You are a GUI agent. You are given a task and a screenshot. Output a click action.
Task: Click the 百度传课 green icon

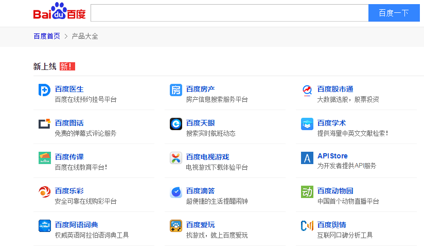(x=45, y=158)
